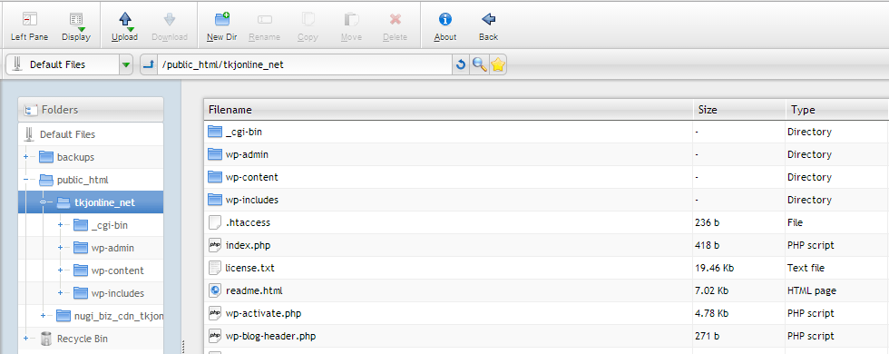Screen dimensions: 889x354
Task: Expand the backups folder node
Action: click(26, 157)
